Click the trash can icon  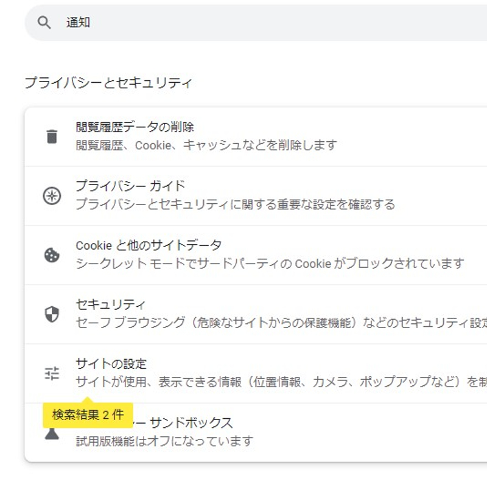tap(52, 136)
